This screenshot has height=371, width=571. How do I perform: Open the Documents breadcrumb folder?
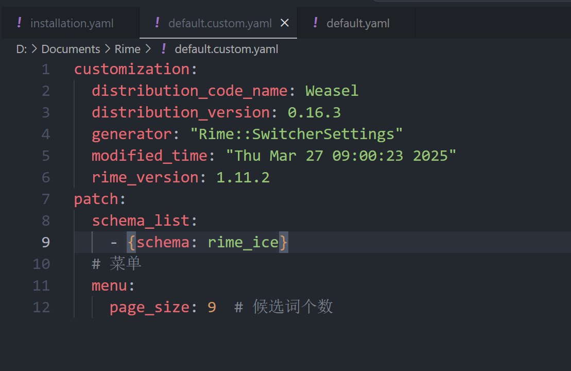(71, 49)
